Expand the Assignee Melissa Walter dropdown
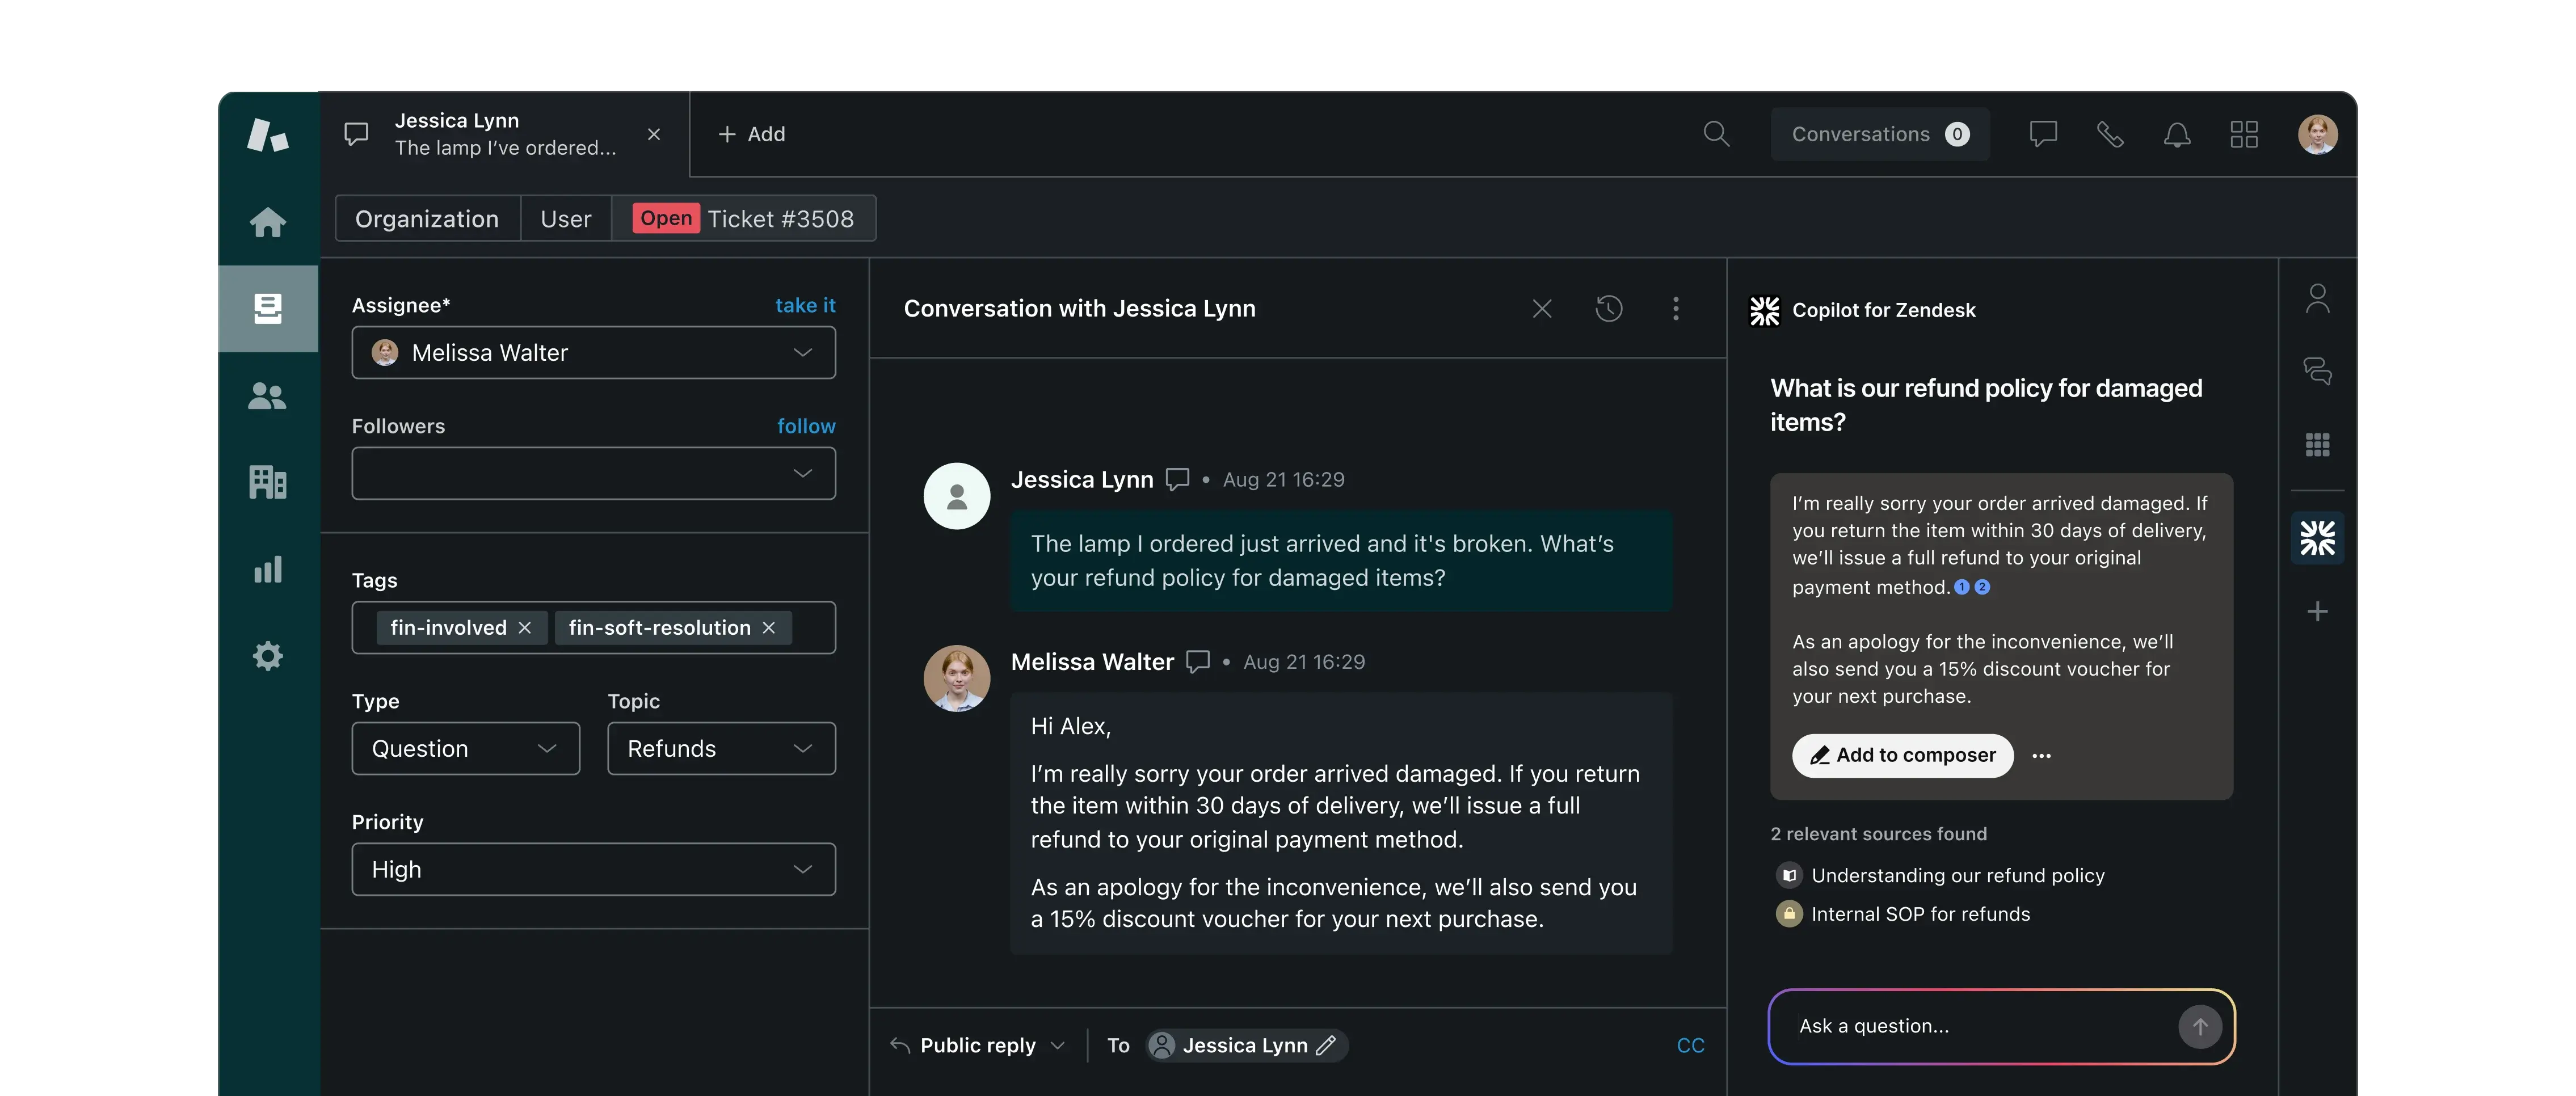 593,353
